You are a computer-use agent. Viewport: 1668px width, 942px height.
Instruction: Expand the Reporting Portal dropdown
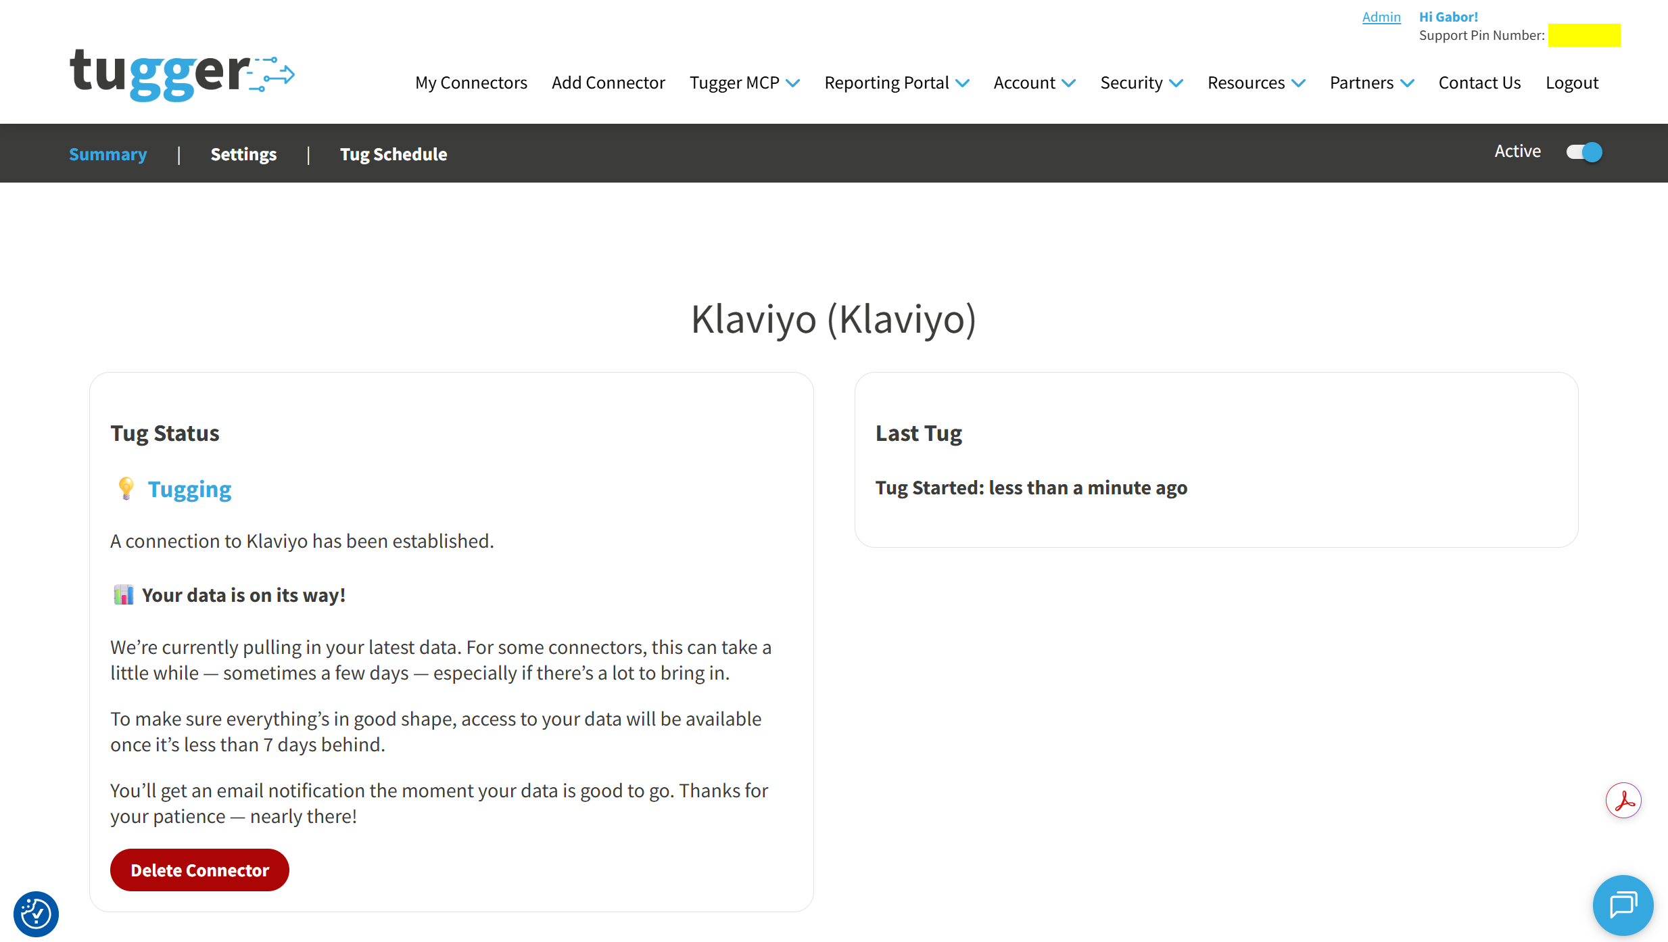[x=897, y=83]
